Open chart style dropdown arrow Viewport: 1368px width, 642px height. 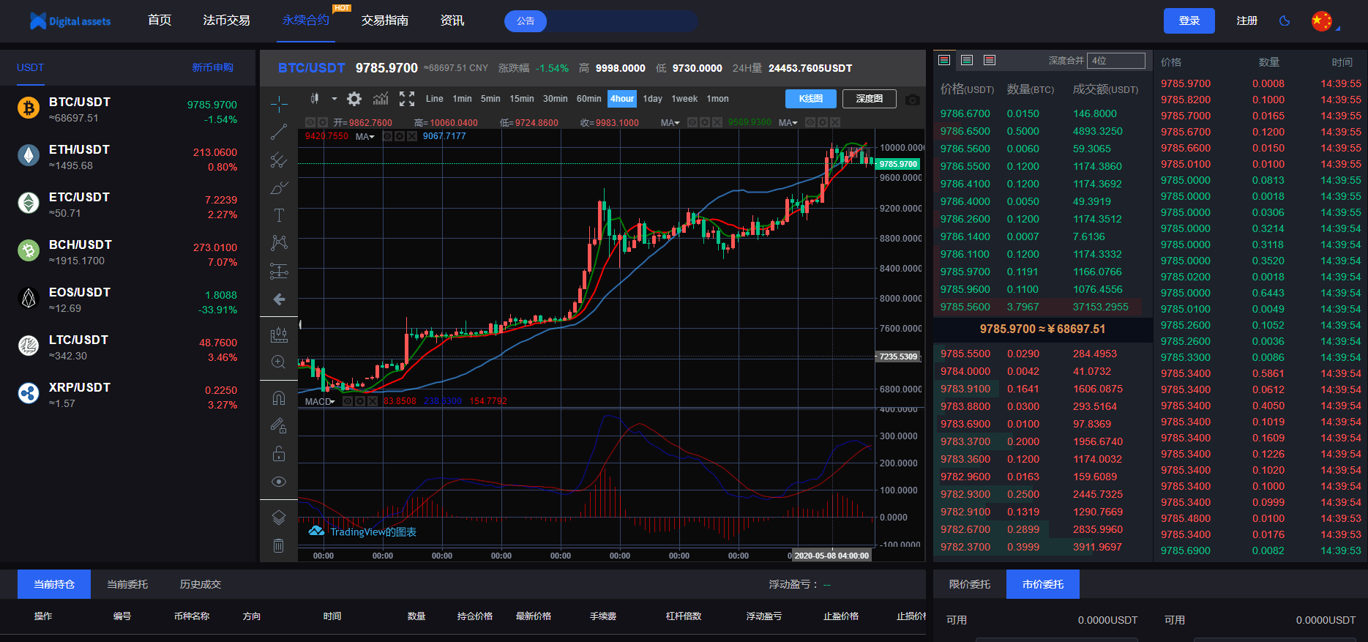[334, 99]
